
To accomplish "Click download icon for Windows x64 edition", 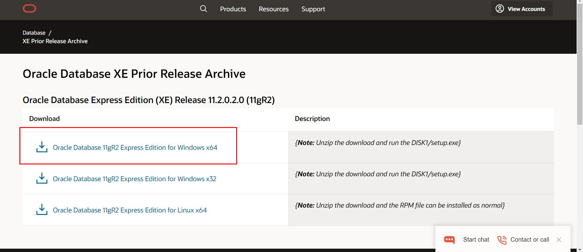I will [42, 147].
